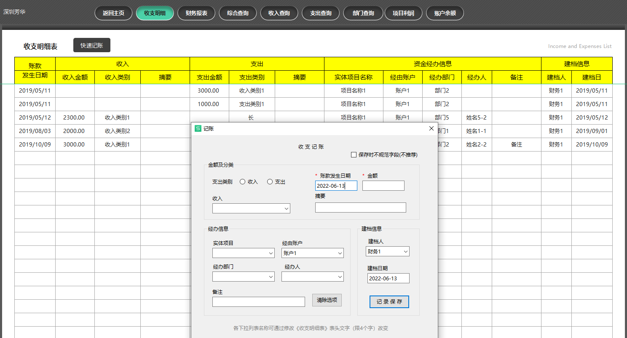Click the 快速记账 button

[x=92, y=45]
